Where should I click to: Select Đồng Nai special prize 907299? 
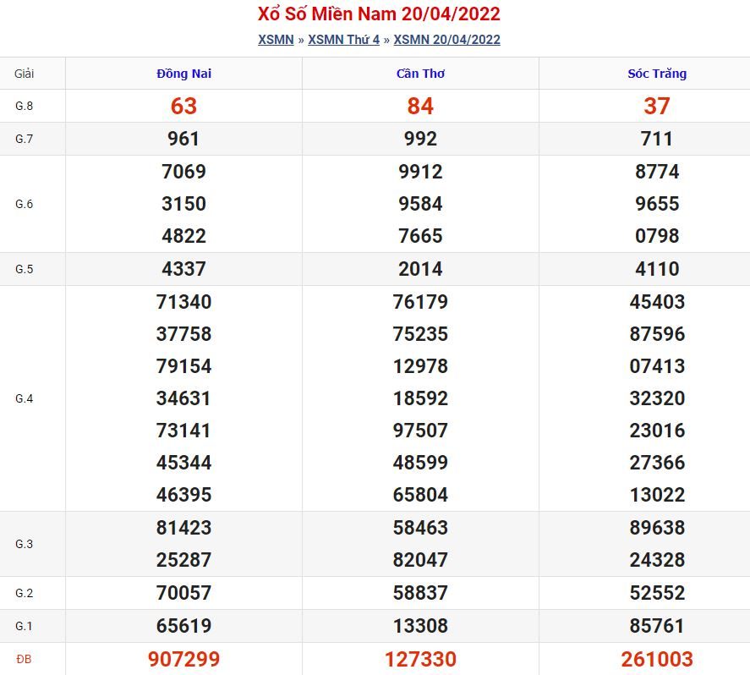(x=183, y=659)
